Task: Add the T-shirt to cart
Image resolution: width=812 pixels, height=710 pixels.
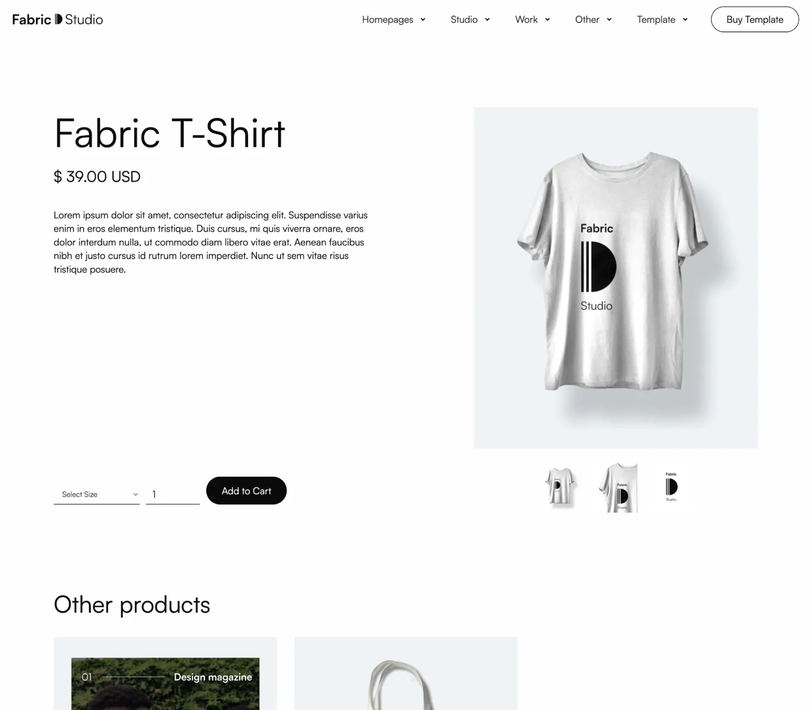Action: coord(246,490)
